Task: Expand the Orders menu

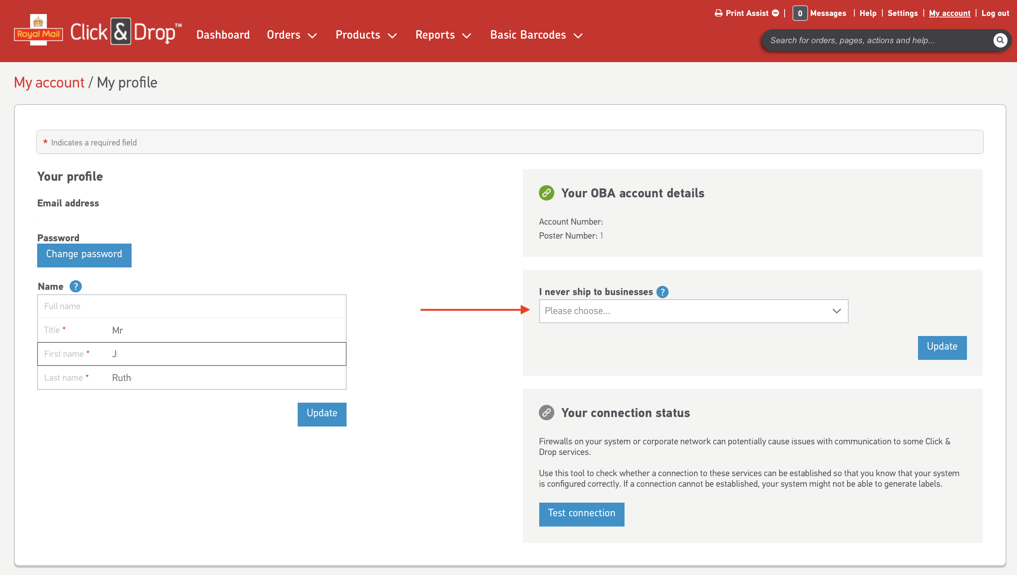Action: tap(292, 35)
